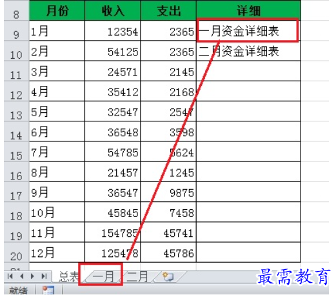Select expense cell 2168
The height and width of the screenshot is (297, 336).
tap(168, 91)
